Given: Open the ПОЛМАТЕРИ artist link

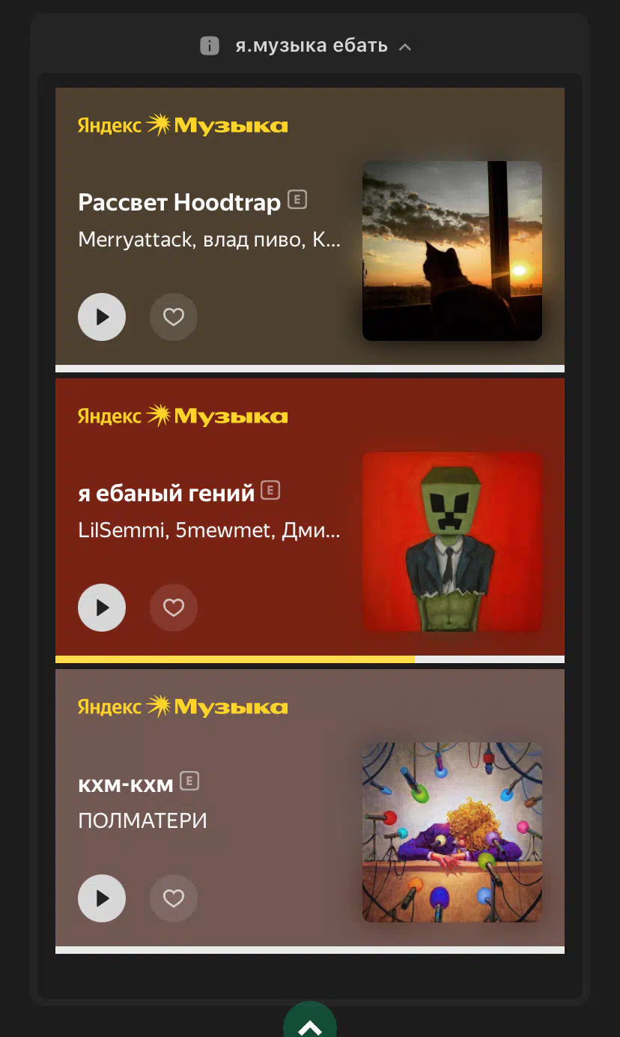Looking at the screenshot, I should [x=142, y=820].
